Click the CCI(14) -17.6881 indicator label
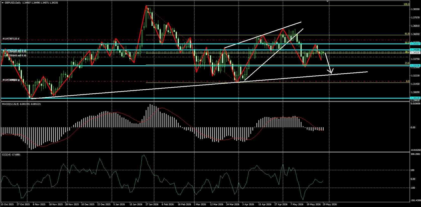The height and width of the screenshot is (207, 421). click(x=11, y=154)
